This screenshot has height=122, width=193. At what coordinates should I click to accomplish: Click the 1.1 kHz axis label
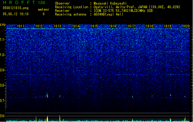(2, 40)
